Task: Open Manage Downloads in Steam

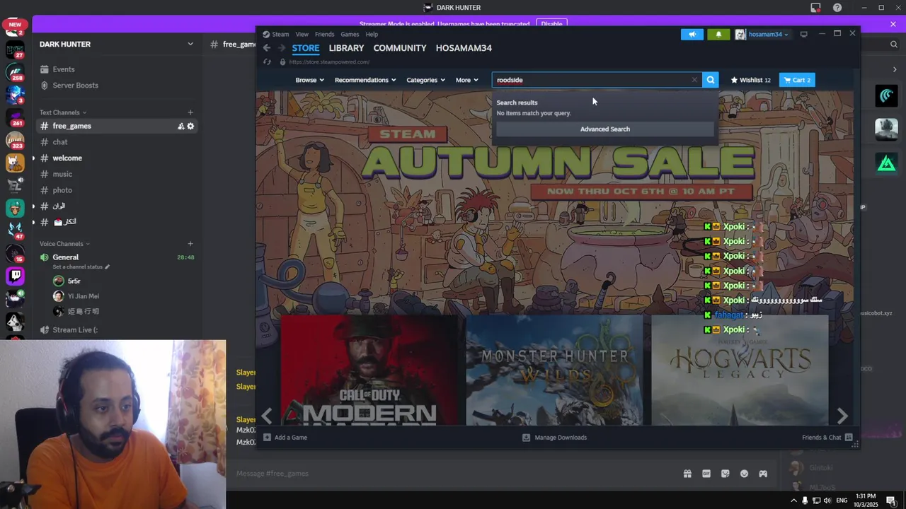Action: [554, 438]
